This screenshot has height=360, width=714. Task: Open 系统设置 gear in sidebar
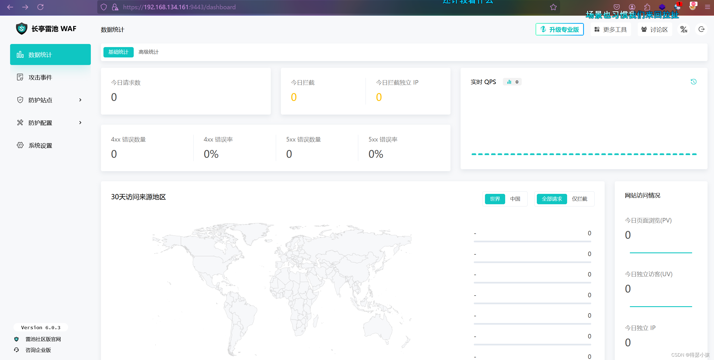(x=20, y=145)
